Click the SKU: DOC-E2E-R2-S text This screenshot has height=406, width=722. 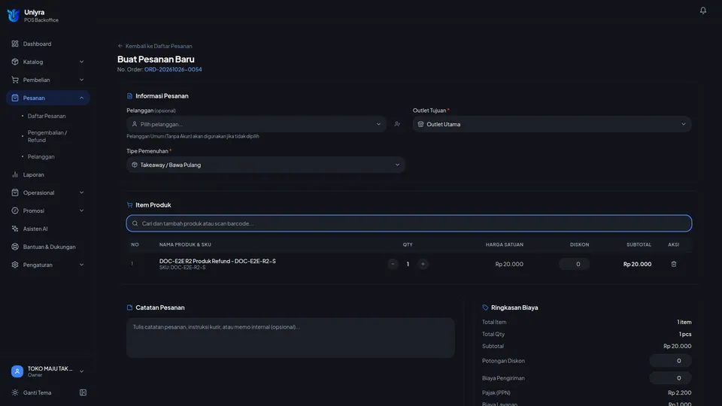(x=182, y=268)
